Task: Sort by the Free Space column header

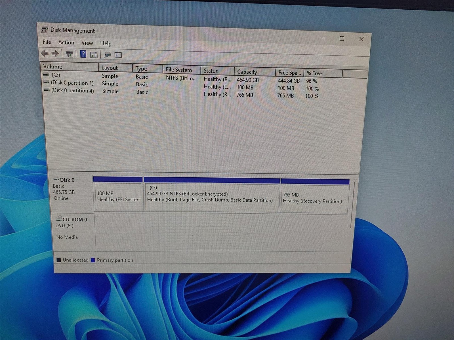Action: pos(290,73)
